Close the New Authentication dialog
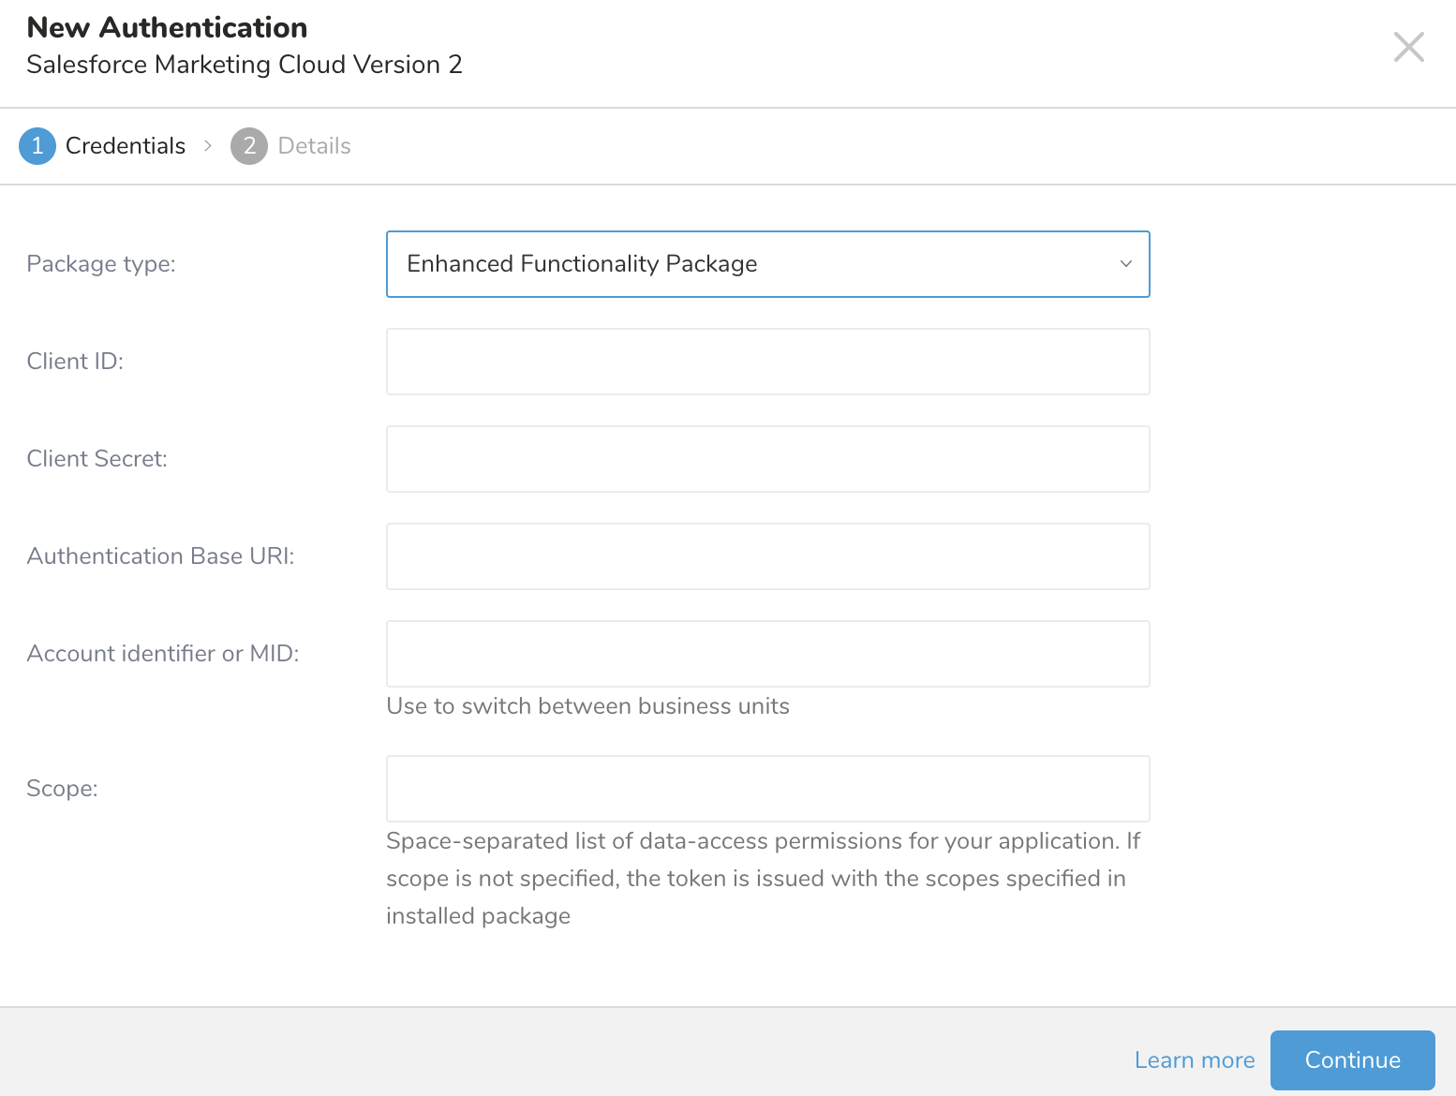The width and height of the screenshot is (1456, 1096). (1408, 47)
